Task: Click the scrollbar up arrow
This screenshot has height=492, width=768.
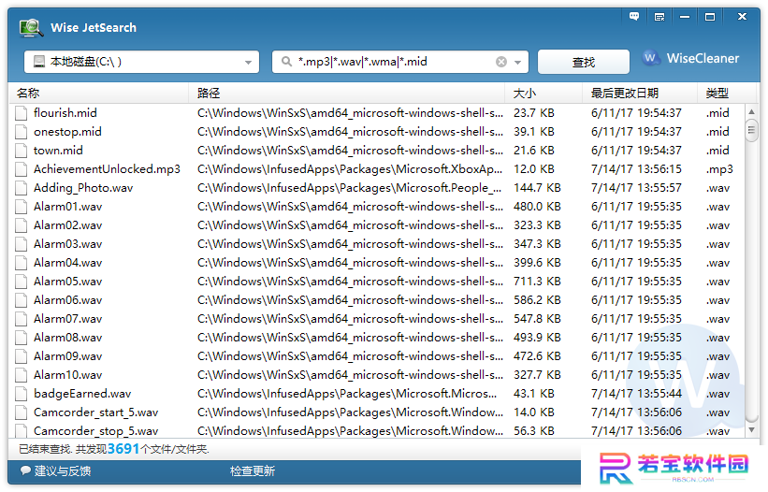Action: pos(751,112)
